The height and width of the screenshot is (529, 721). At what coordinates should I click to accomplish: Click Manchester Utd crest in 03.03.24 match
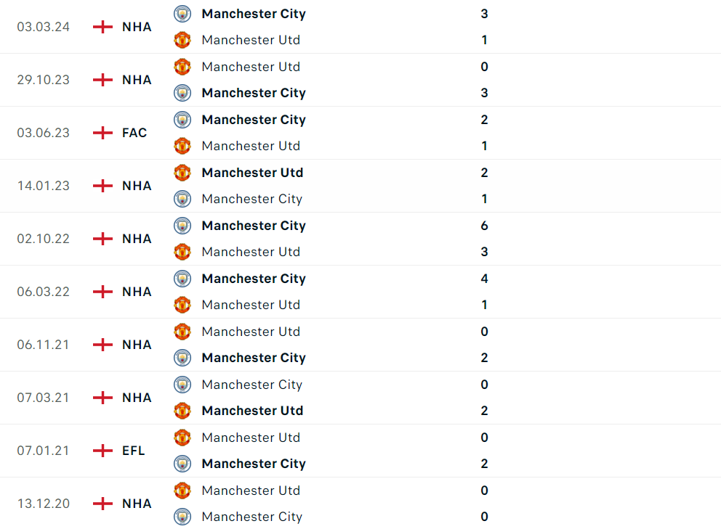[182, 40]
